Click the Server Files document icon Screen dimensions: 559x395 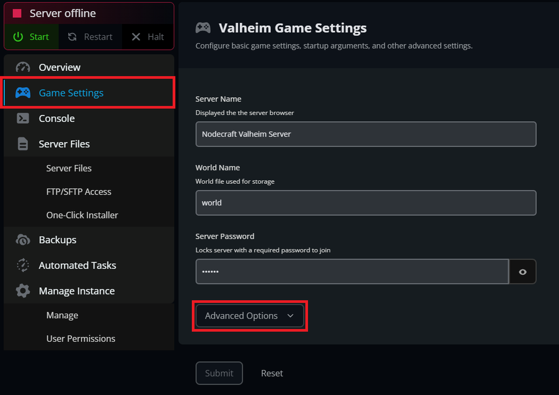(x=22, y=144)
